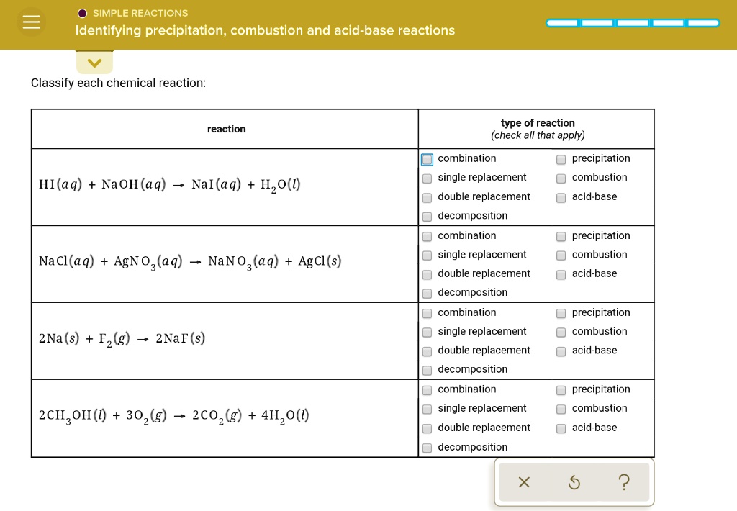Check decomposition for the 2Na + F2 reaction
This screenshot has width=737, height=511.
(x=427, y=369)
